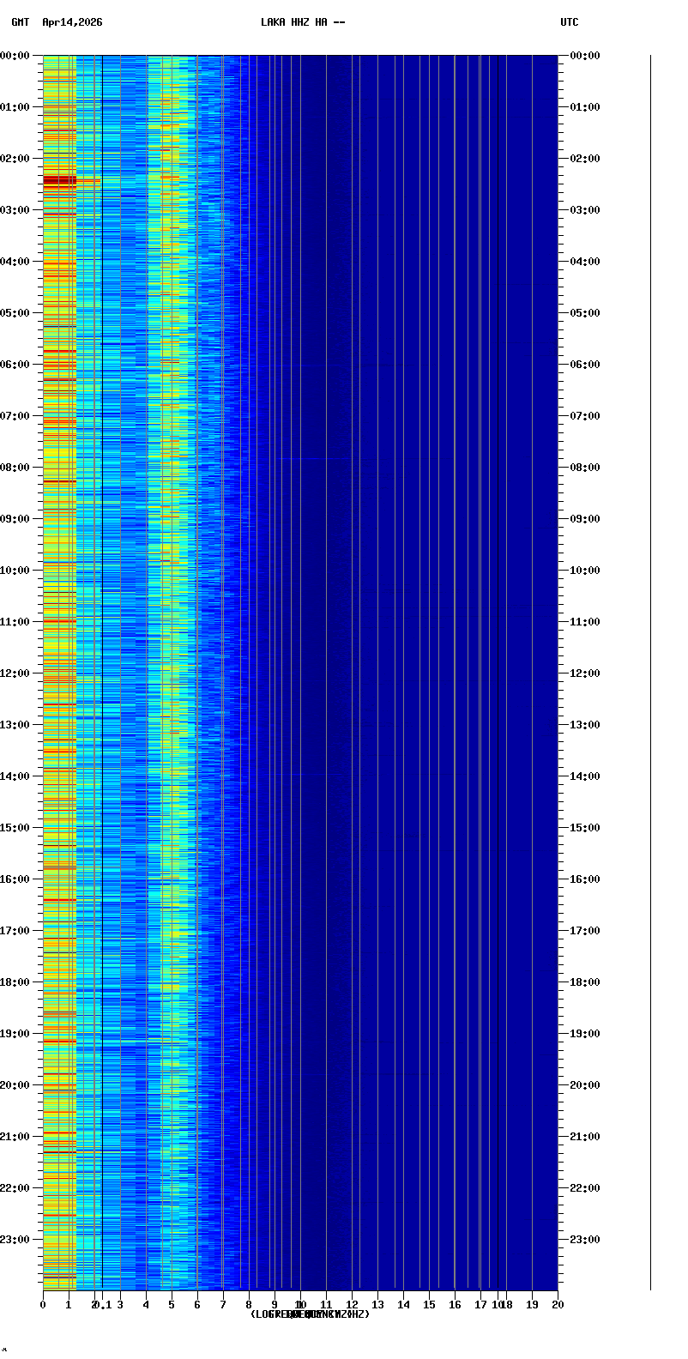688x1359 pixels.
Task: Click the LAKA HHZ HA station title
Action: 303,22
